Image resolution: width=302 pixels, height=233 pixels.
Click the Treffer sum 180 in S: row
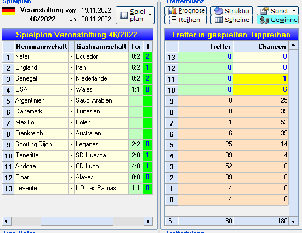206,221
